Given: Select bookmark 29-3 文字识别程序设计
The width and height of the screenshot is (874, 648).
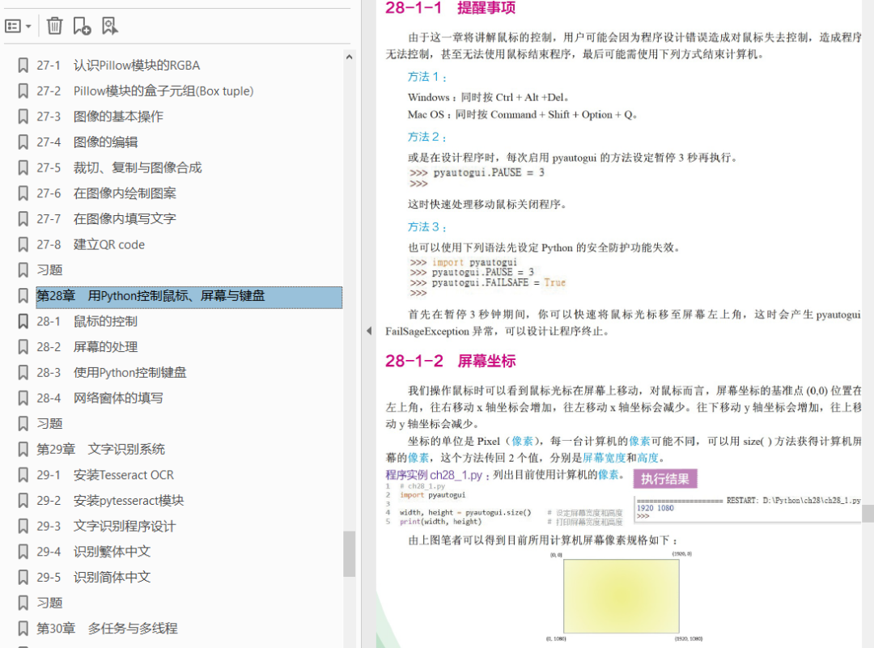Looking at the screenshot, I should coord(107,527).
